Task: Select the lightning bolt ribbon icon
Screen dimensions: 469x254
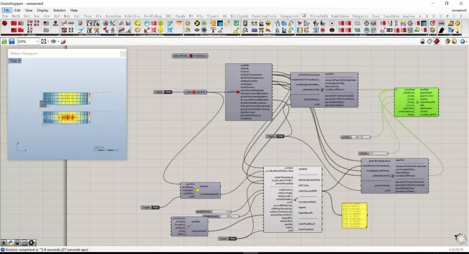Action: pos(245,23)
